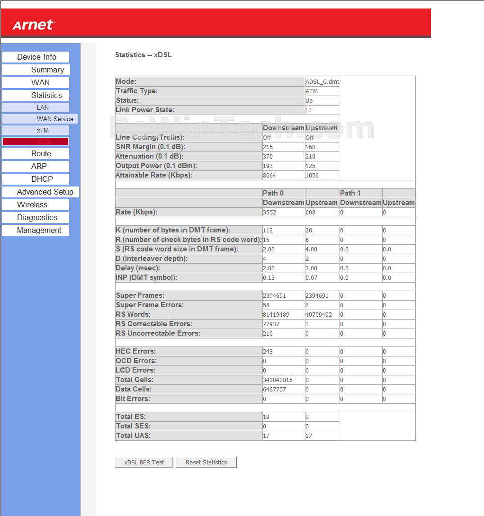Select the Path 0 column header
Viewport: 484px width, 516px height.
[273, 193]
